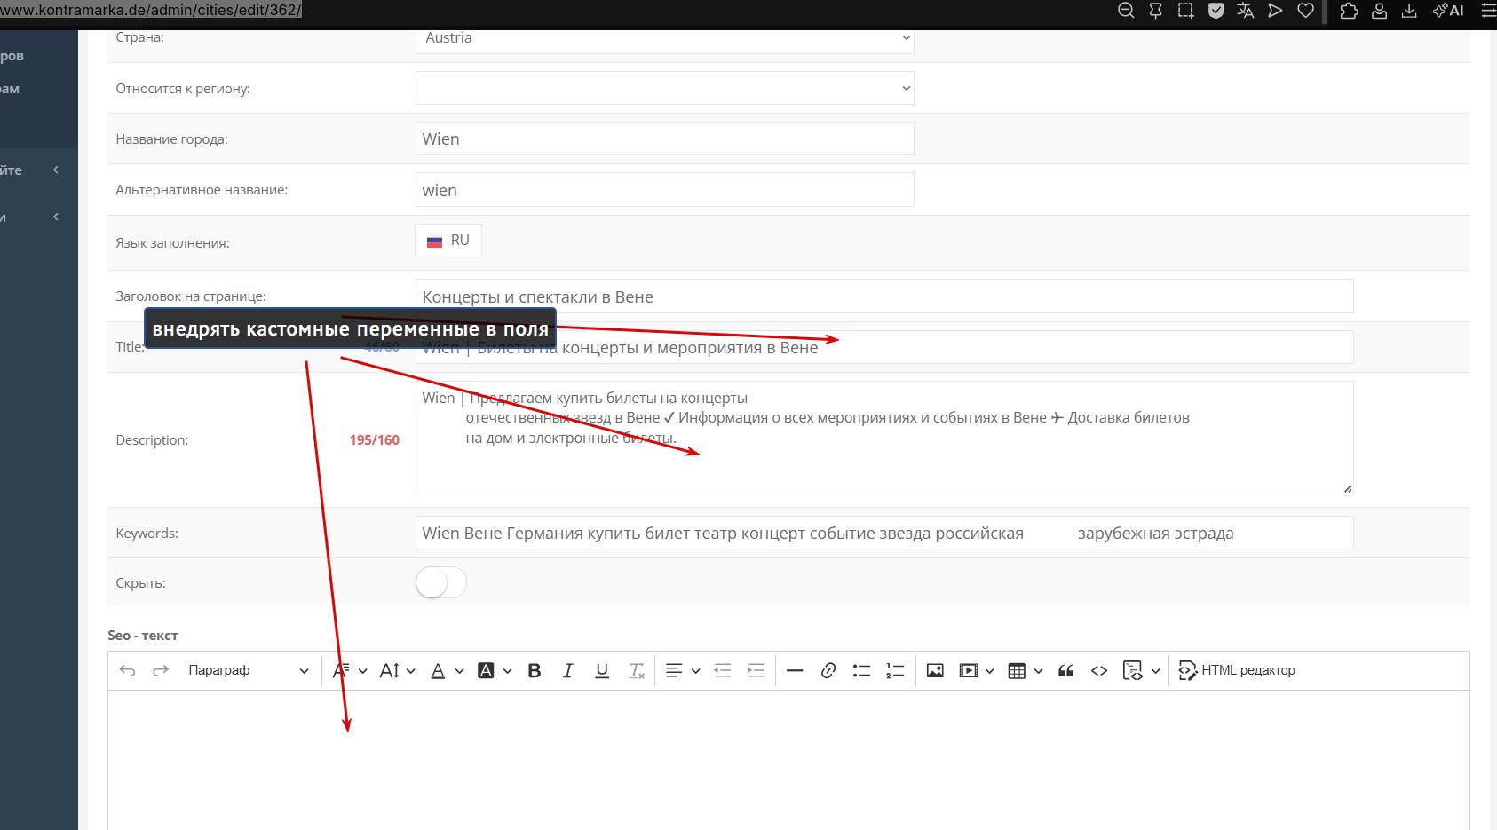Click inside the Seo text editing area
The image size is (1497, 830).
click(x=788, y=760)
